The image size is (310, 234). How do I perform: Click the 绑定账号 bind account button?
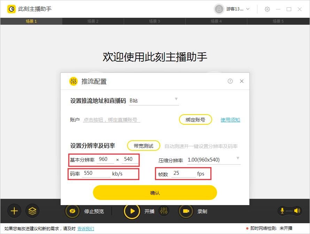click(x=195, y=119)
